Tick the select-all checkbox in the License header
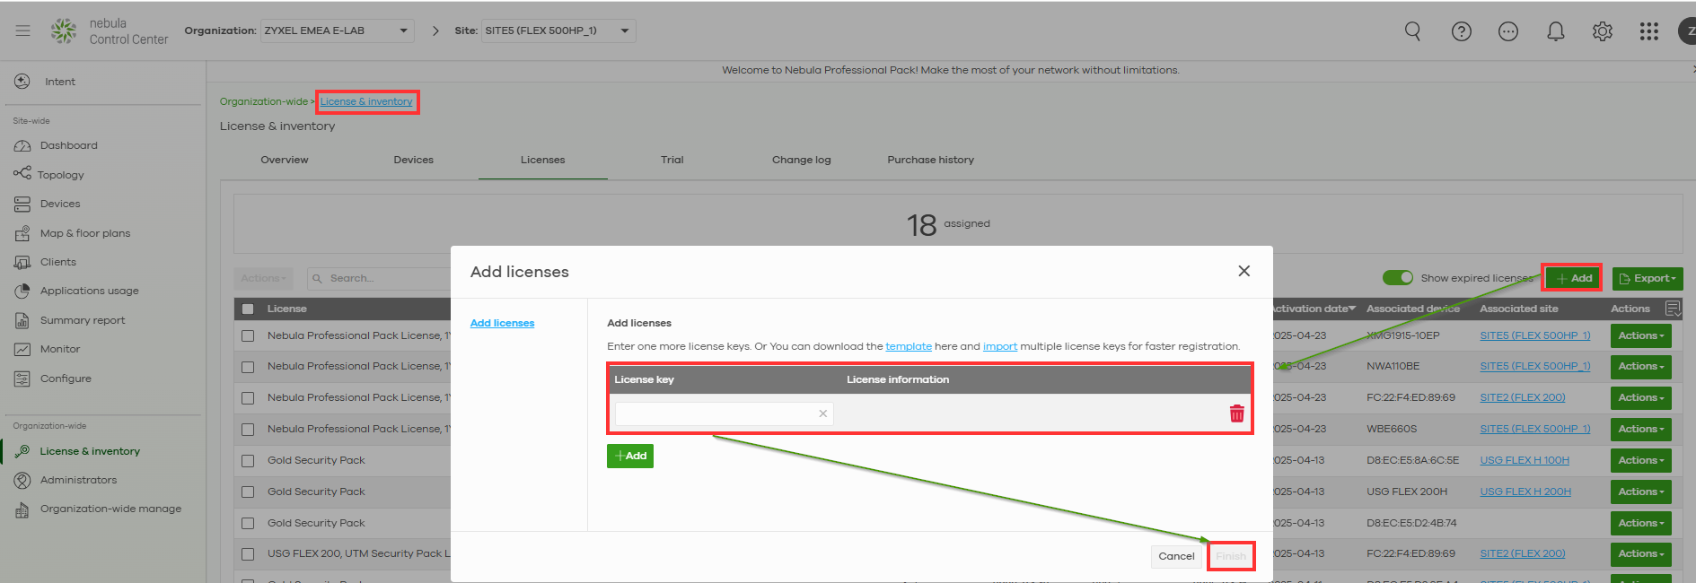Viewport: 1696px width, 583px height. coord(248,309)
